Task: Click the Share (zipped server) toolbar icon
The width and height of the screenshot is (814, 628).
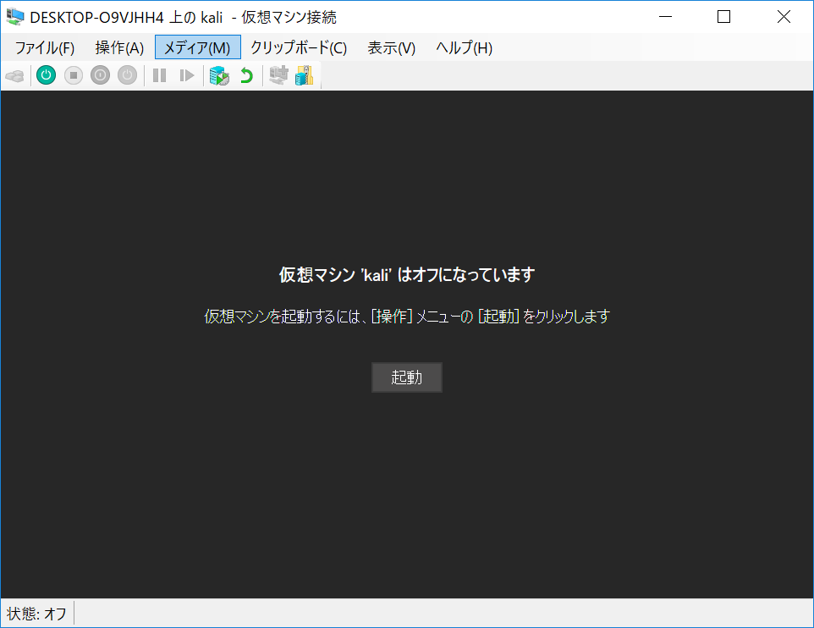Action: [x=305, y=76]
